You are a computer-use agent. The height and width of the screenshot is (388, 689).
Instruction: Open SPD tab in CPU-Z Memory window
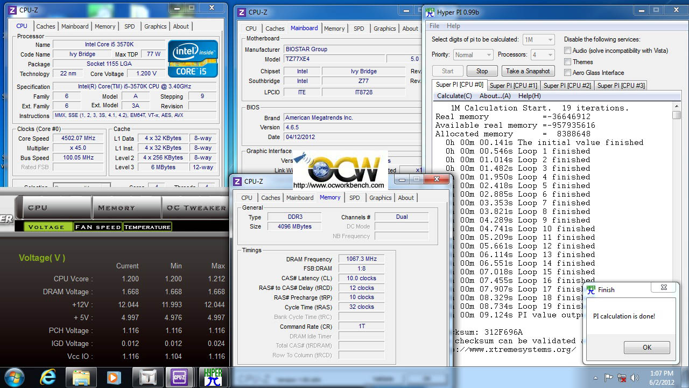[354, 198]
